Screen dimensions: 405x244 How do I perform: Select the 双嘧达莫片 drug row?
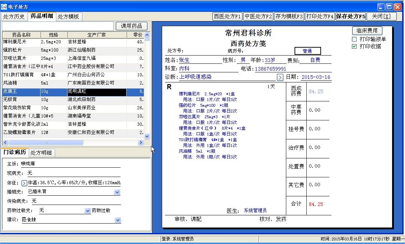pos(73,58)
